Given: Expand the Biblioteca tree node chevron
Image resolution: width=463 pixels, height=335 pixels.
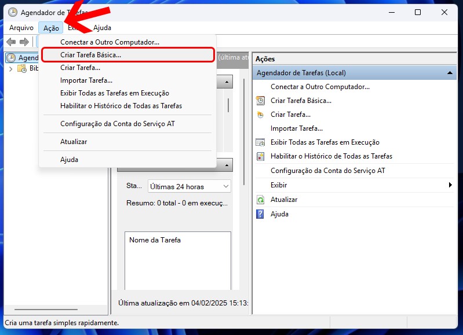Looking at the screenshot, I should point(11,69).
